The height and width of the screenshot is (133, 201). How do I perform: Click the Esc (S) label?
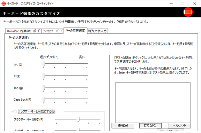(x=18, y=64)
